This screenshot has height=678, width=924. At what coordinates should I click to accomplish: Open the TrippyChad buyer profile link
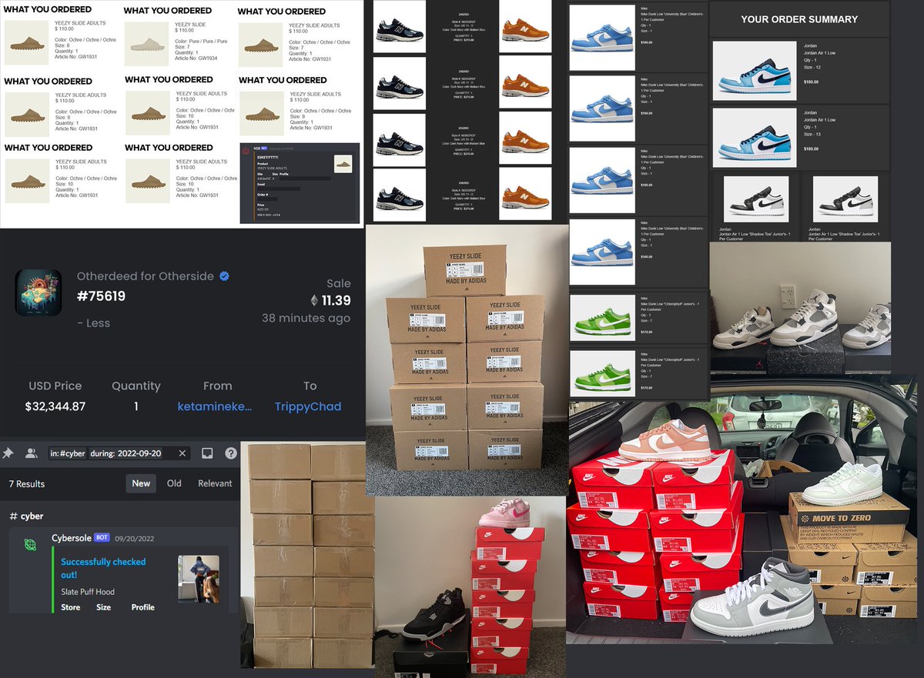tap(308, 407)
